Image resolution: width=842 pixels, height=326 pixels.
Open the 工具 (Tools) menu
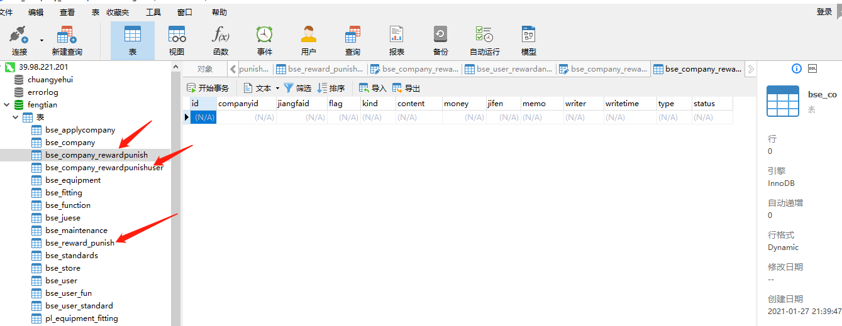point(153,12)
